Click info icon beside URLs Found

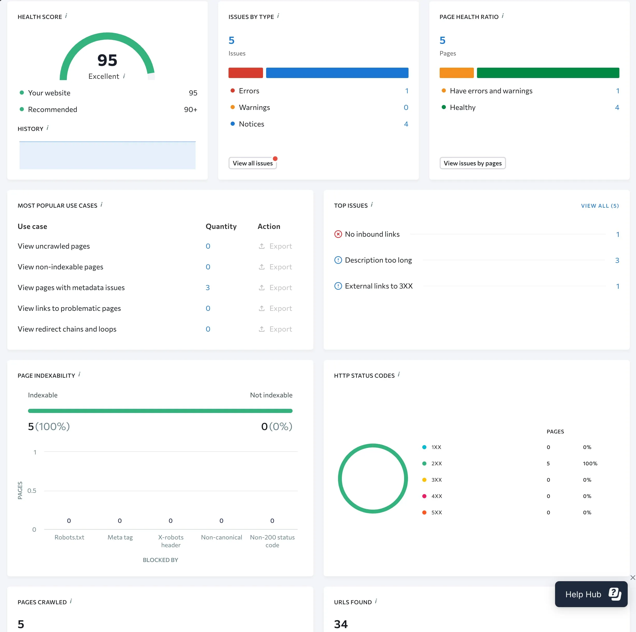click(376, 601)
